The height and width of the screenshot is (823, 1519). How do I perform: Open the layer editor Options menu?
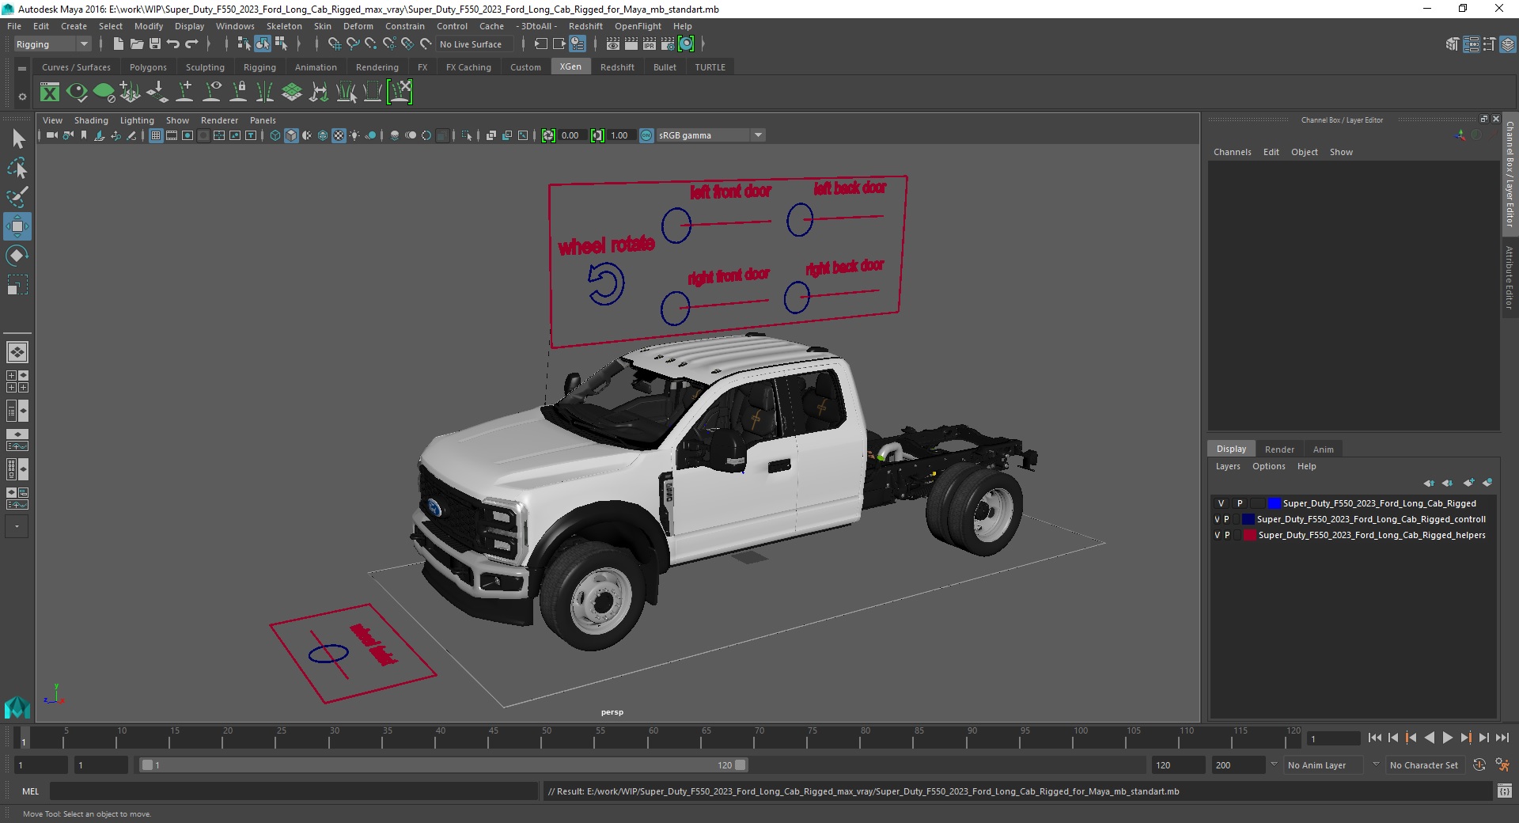(1268, 467)
